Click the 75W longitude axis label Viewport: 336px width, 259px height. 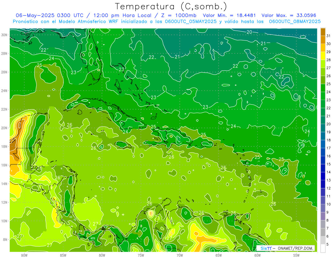141,255
